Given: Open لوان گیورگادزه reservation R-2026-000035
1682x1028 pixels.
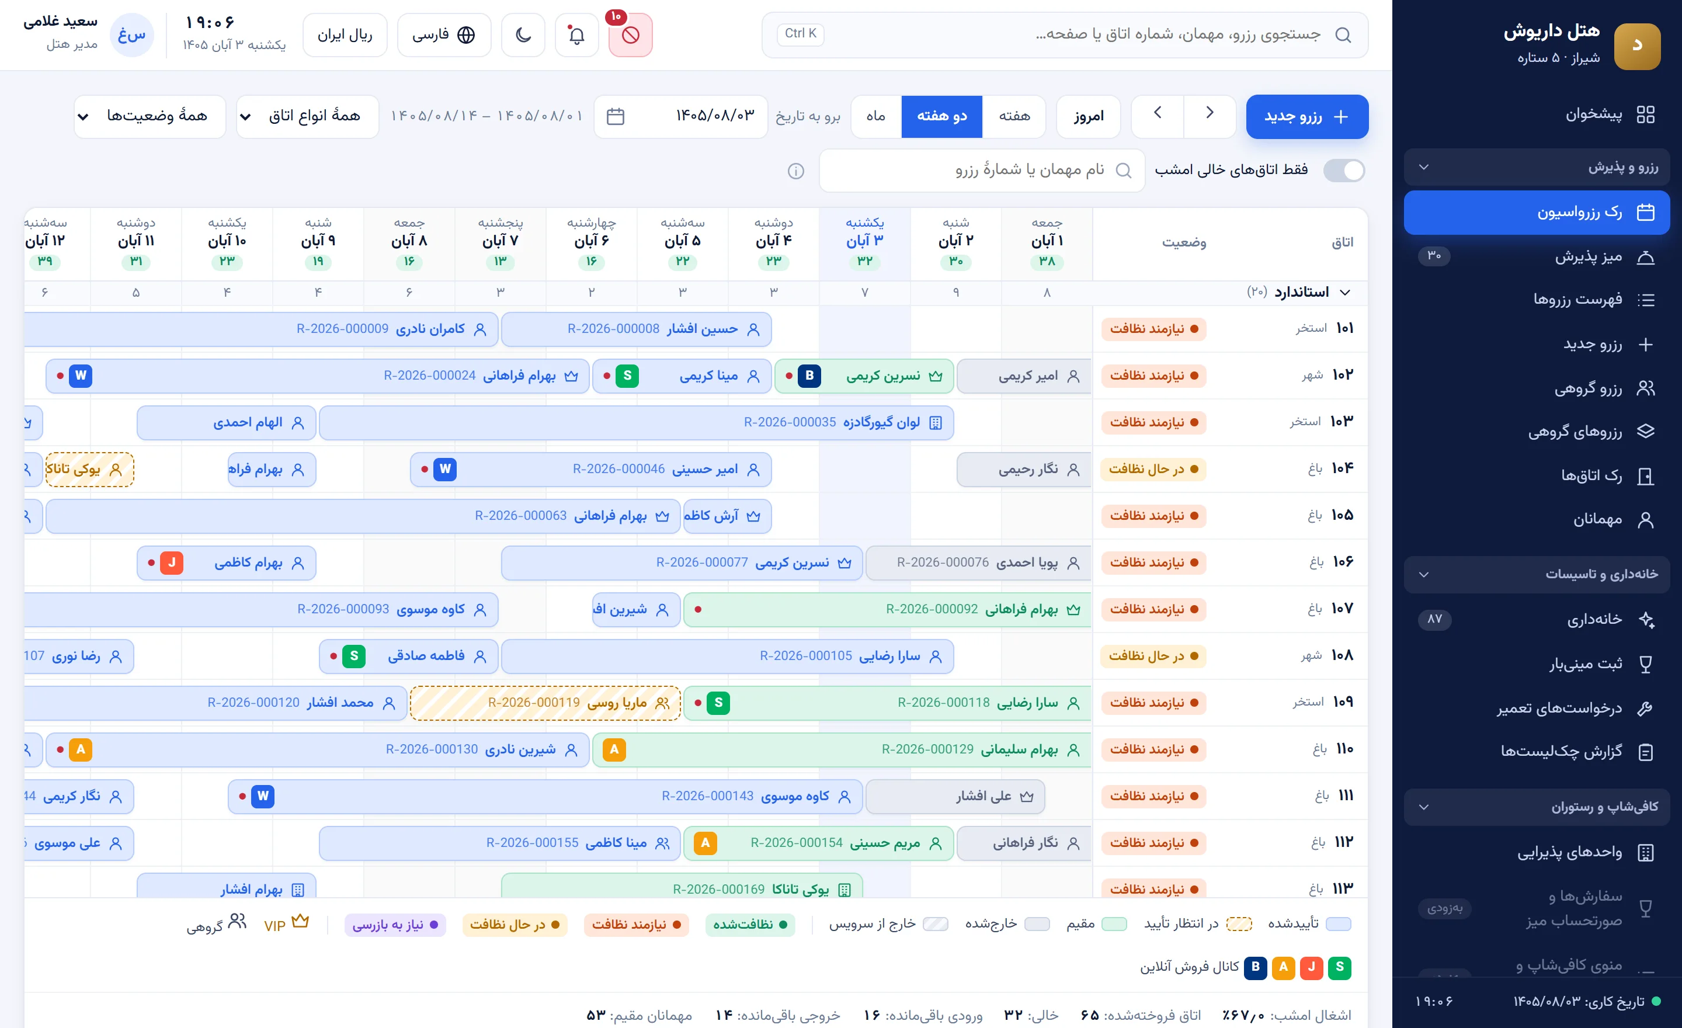Looking at the screenshot, I should point(636,422).
